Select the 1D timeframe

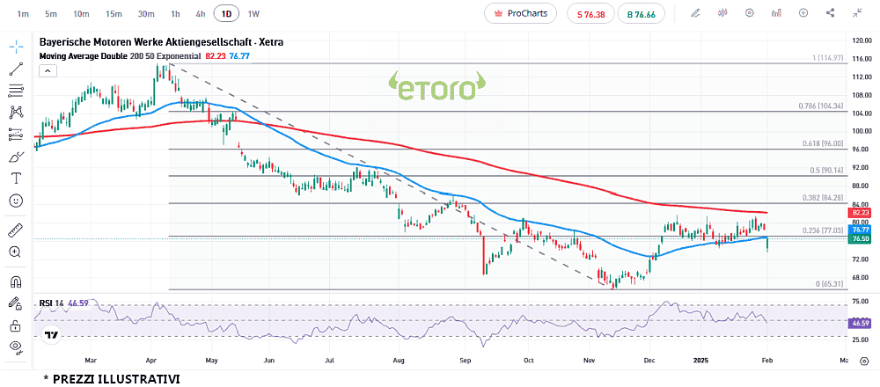coord(227,13)
